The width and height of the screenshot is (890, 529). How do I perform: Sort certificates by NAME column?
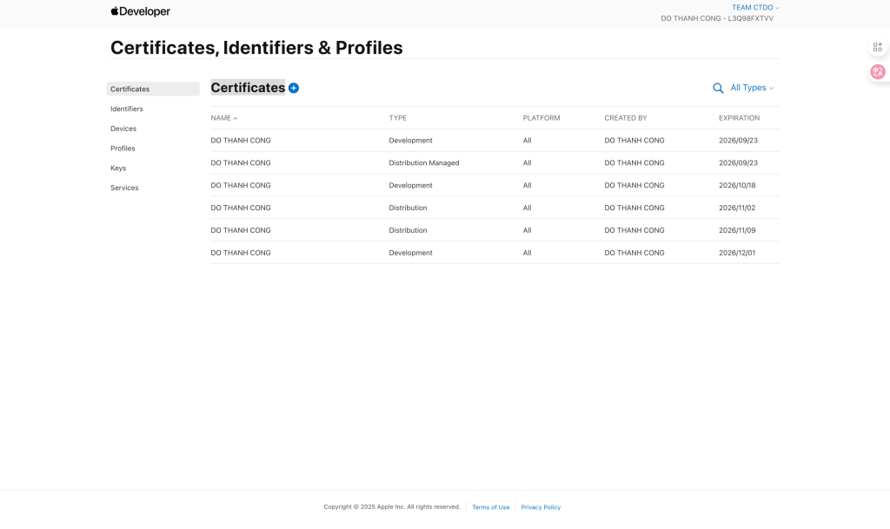[x=223, y=118]
